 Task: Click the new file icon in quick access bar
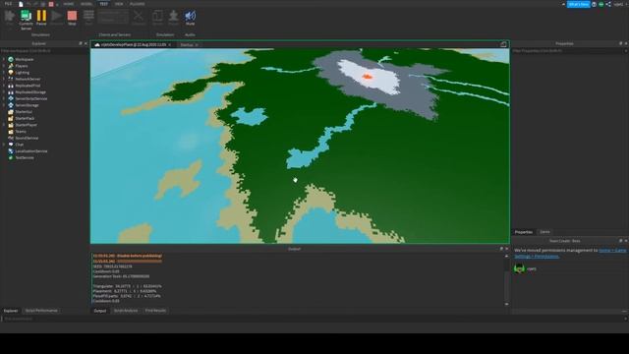[x=21, y=4]
